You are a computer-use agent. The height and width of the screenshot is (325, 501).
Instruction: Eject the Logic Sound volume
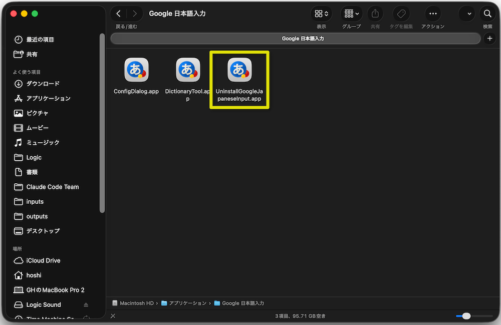pyautogui.click(x=86, y=305)
